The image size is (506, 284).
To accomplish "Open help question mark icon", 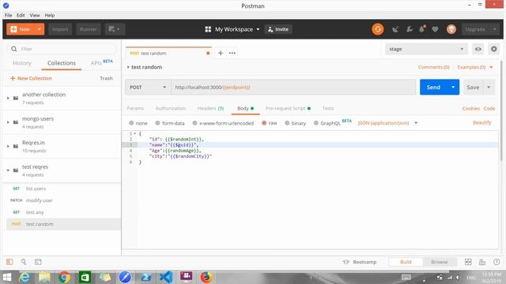I will (497, 262).
